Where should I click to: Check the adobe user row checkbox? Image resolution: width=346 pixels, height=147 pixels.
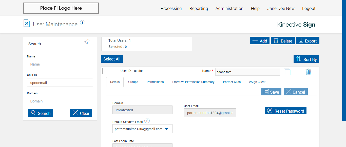coord(105,71)
